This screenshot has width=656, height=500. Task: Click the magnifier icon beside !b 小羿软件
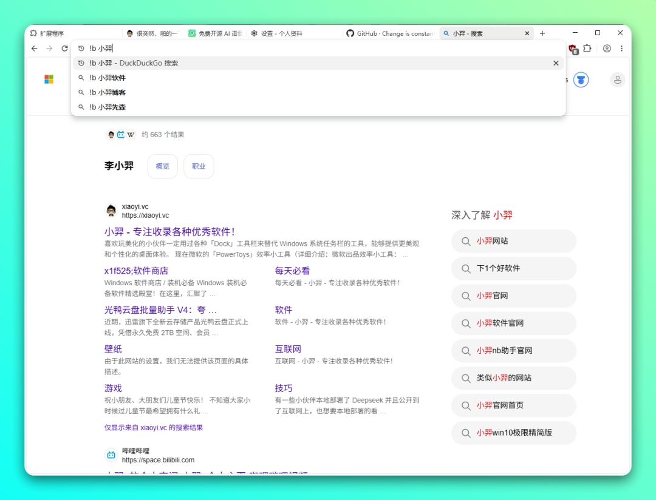[x=81, y=78]
